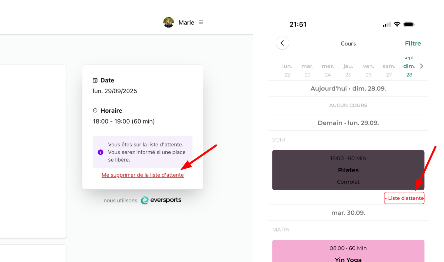Open the Pilates 18:00 class card
This screenshot has width=444, height=262.
348,170
